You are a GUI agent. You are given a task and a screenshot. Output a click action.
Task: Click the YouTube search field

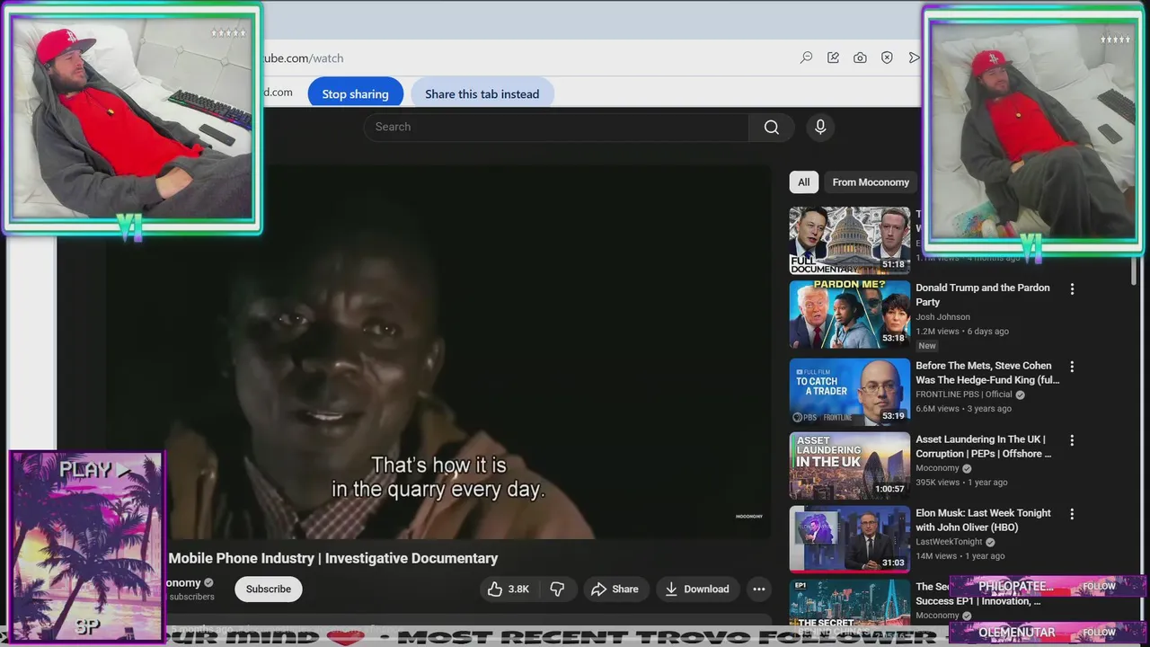click(x=556, y=127)
